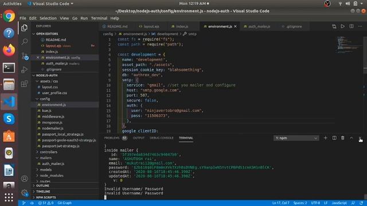The width and height of the screenshot is (367, 206).
Task: Switch to the Output panel tab
Action: [139, 138]
